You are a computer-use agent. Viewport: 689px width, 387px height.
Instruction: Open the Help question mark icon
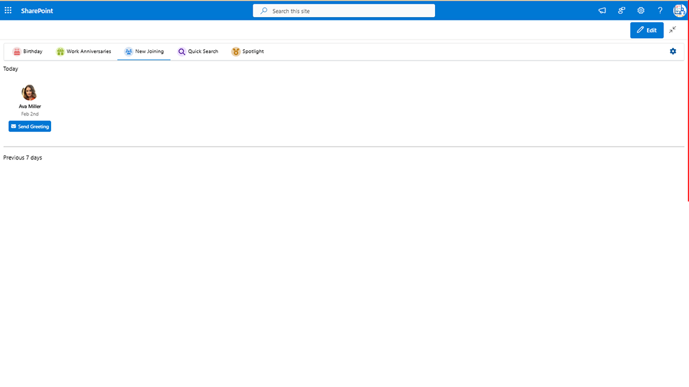click(x=660, y=10)
